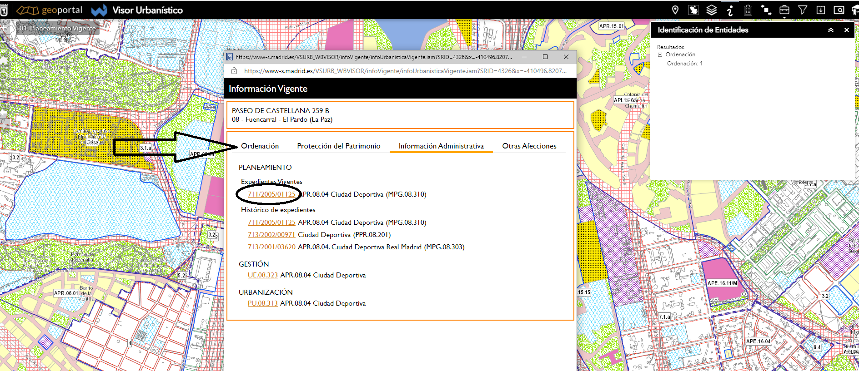Open the region map outline tool
The image size is (859, 371).
coord(693,10)
